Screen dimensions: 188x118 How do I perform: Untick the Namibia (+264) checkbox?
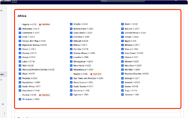(122, 69)
